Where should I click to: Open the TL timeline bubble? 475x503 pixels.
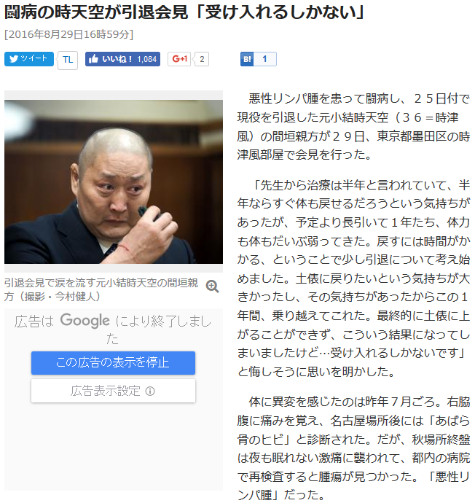[68, 60]
